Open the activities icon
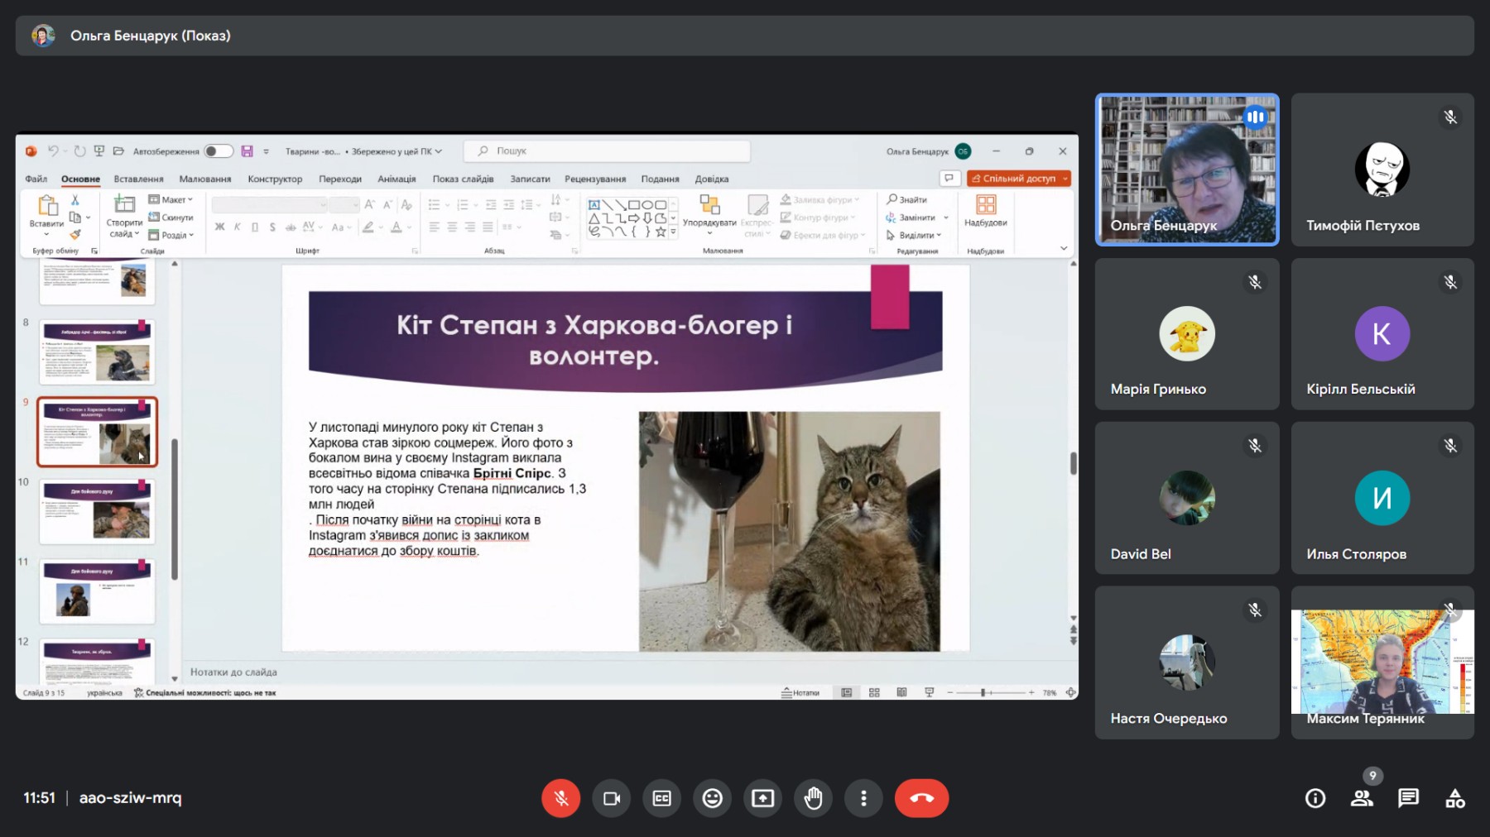Viewport: 1490px width, 837px height. click(x=1454, y=798)
